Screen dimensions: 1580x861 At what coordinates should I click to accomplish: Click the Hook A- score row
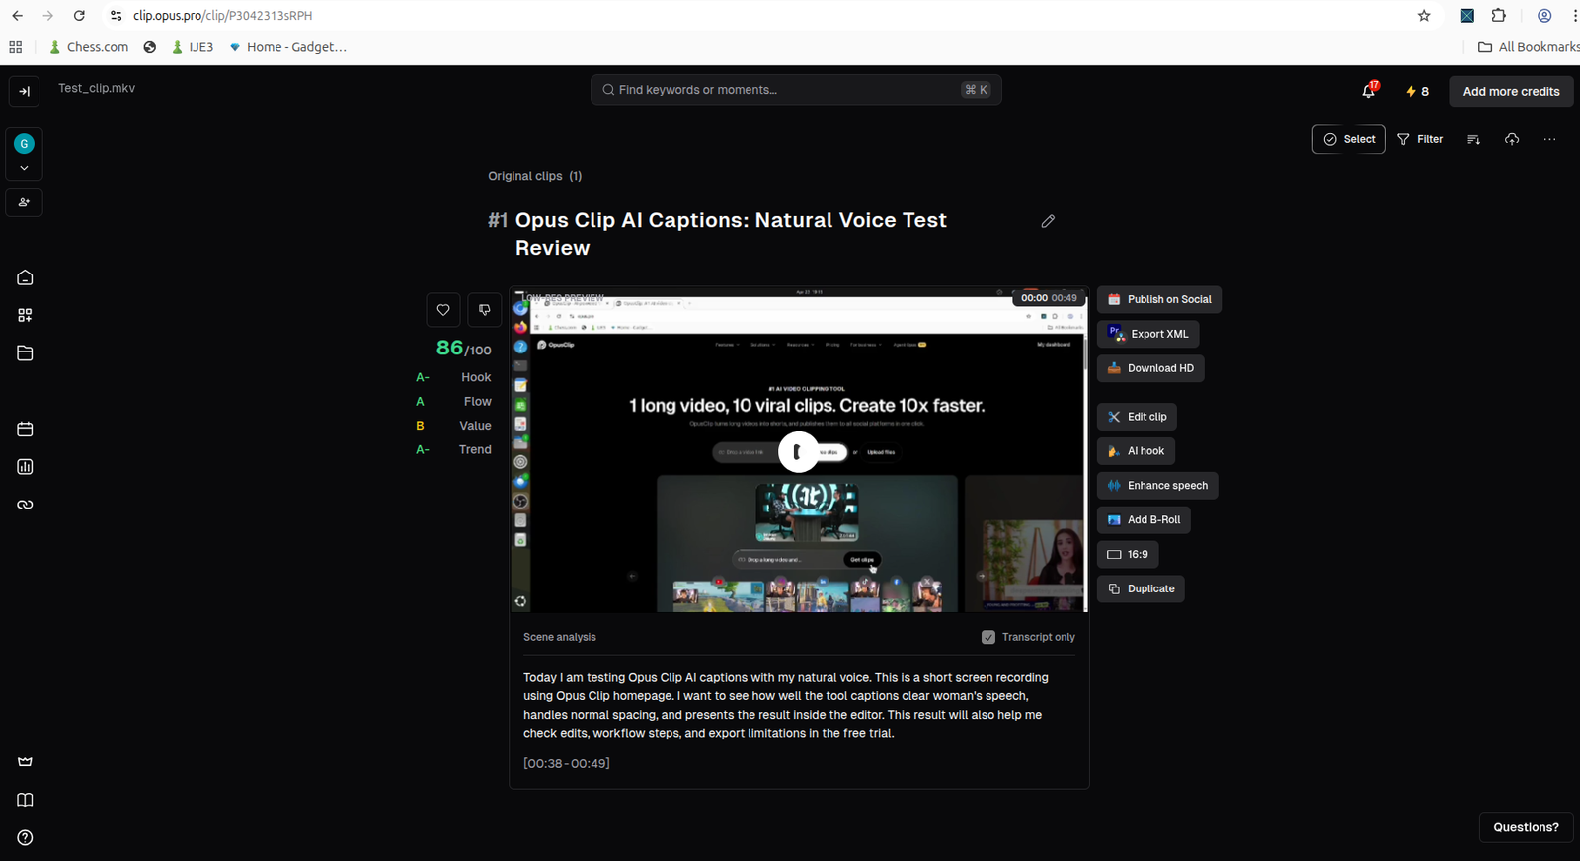click(453, 377)
